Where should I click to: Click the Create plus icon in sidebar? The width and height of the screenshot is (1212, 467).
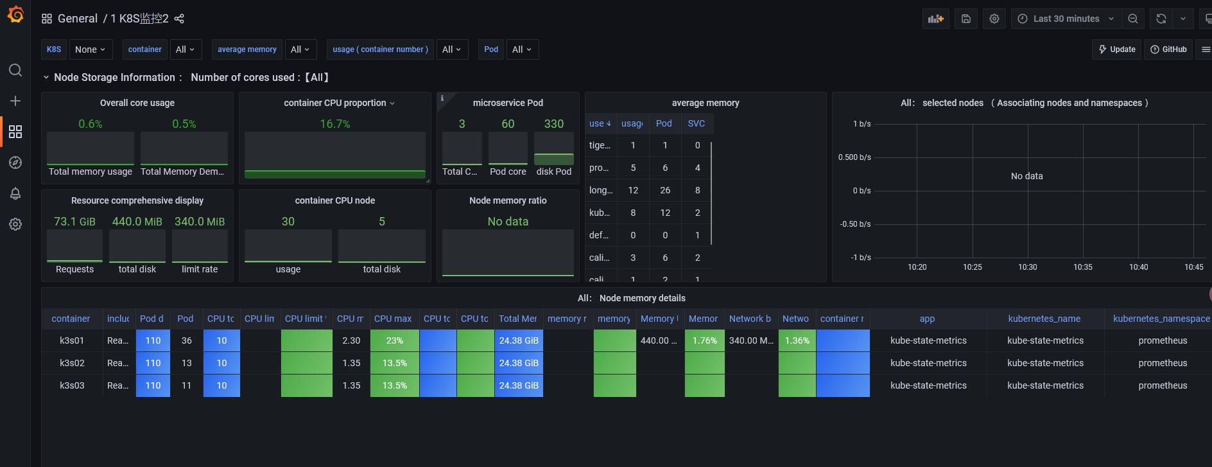point(15,101)
